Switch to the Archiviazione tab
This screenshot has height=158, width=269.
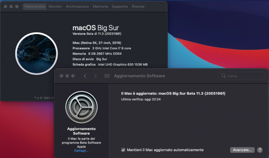point(77,6)
